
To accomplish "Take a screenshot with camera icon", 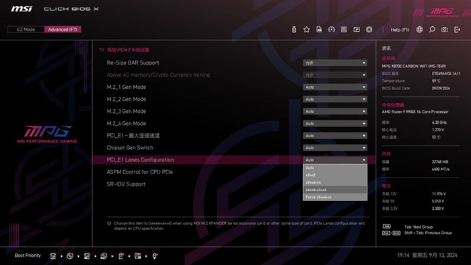I will coord(445,30).
